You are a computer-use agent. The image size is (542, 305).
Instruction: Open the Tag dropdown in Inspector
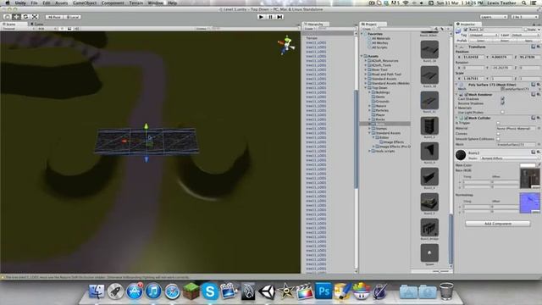point(484,35)
